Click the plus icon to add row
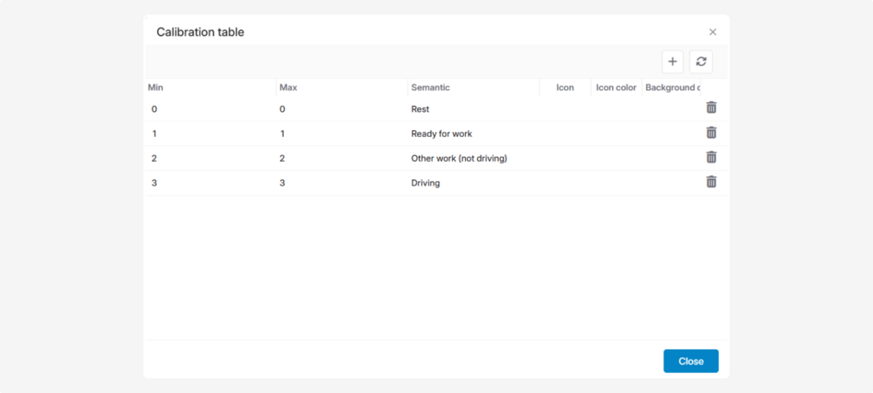This screenshot has height=393, width=873. (673, 62)
